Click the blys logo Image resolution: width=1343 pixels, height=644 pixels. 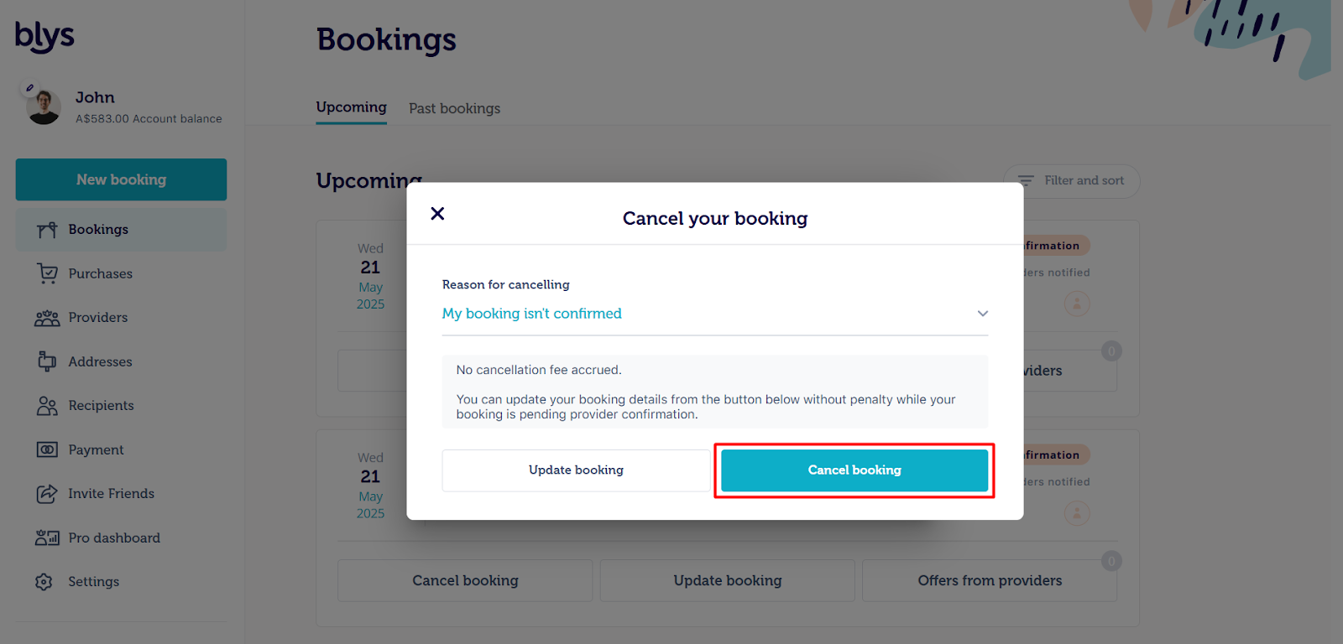click(44, 36)
